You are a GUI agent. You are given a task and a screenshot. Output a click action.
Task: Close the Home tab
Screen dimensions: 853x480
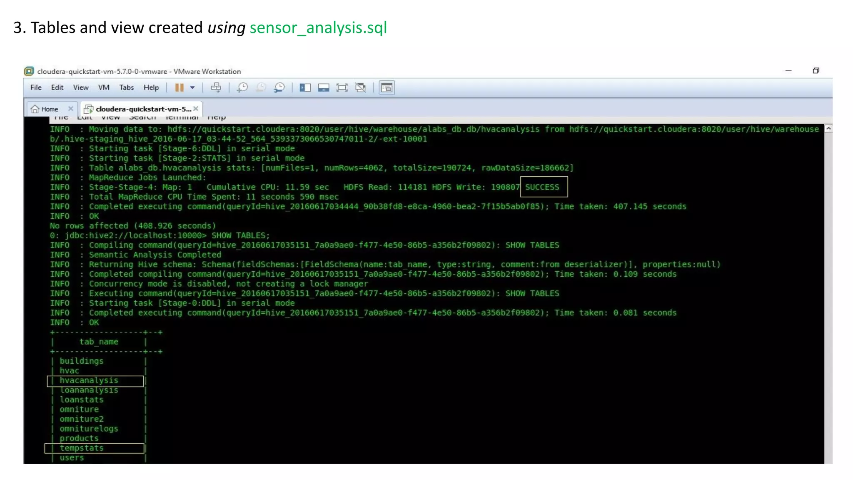tap(71, 109)
